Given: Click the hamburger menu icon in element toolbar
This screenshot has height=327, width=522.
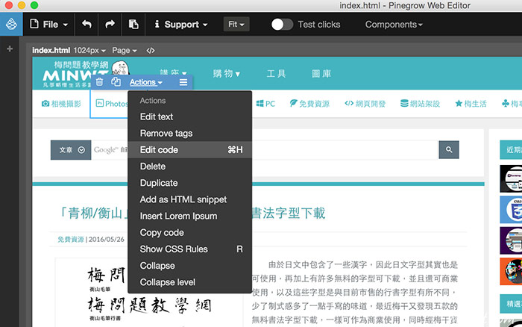Looking at the screenshot, I should click(x=183, y=82).
